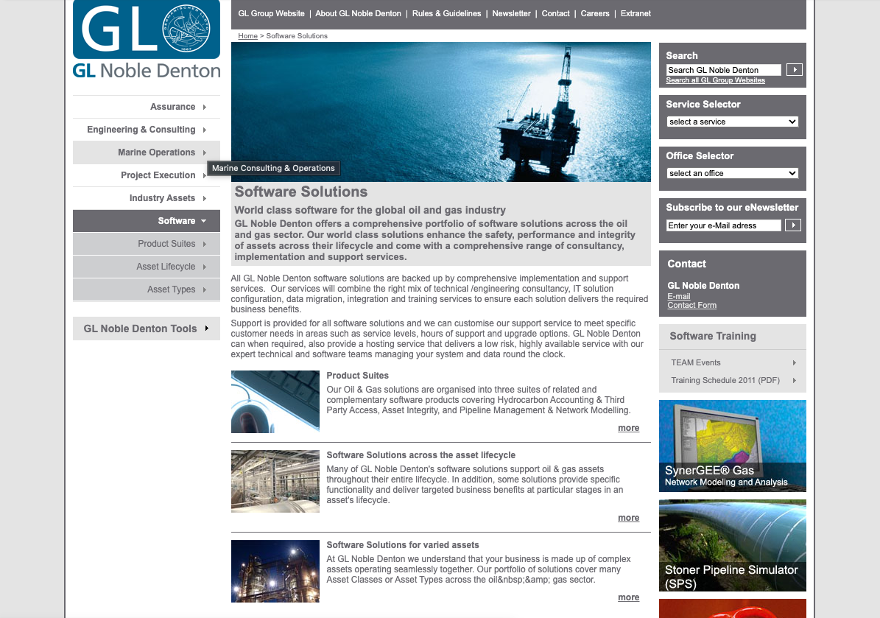The height and width of the screenshot is (618, 880).
Task: Click the Search GL Noble Denton field
Action: (723, 70)
